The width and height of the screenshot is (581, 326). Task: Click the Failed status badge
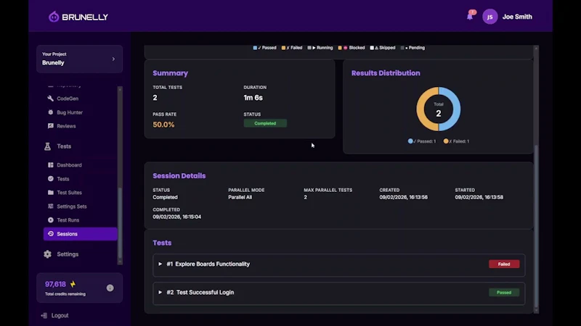pos(504,264)
